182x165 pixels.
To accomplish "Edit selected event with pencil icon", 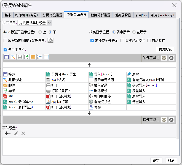I will click(x=16, y=133).
